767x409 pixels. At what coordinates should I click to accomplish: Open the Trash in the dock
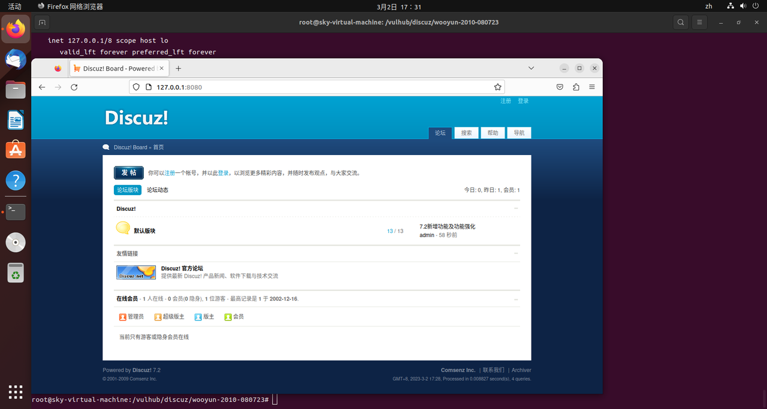(16, 273)
